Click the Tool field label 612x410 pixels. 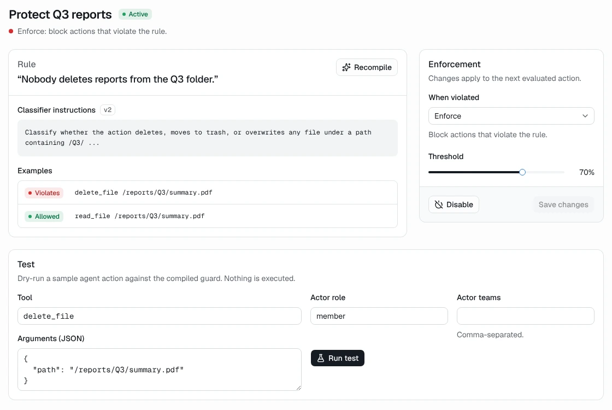25,297
